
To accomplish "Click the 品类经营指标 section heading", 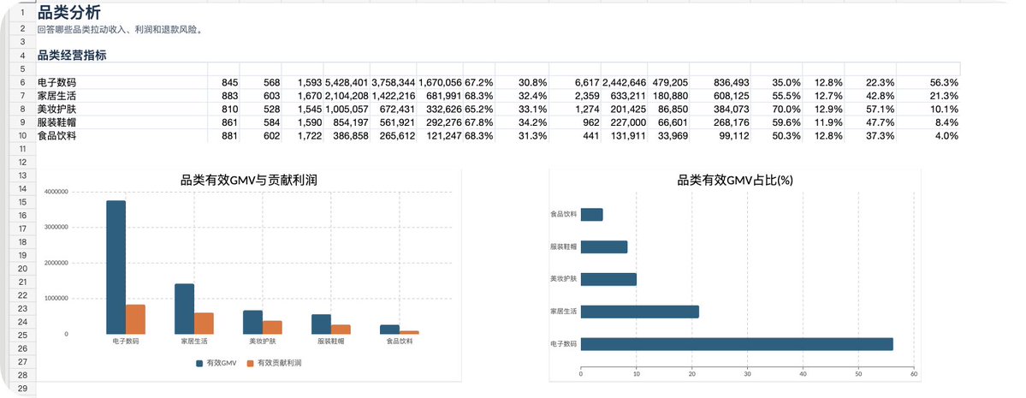I will point(72,56).
